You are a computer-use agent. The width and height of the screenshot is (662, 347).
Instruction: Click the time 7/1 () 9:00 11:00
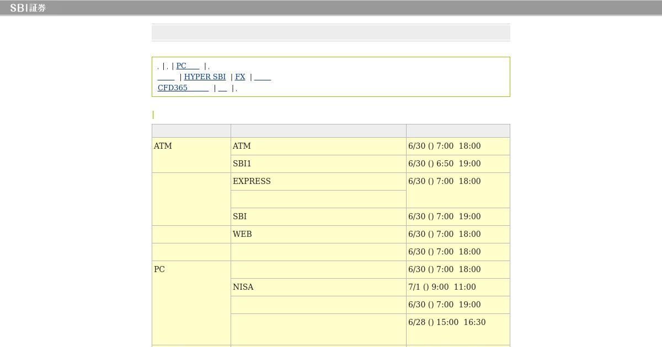(x=442, y=287)
